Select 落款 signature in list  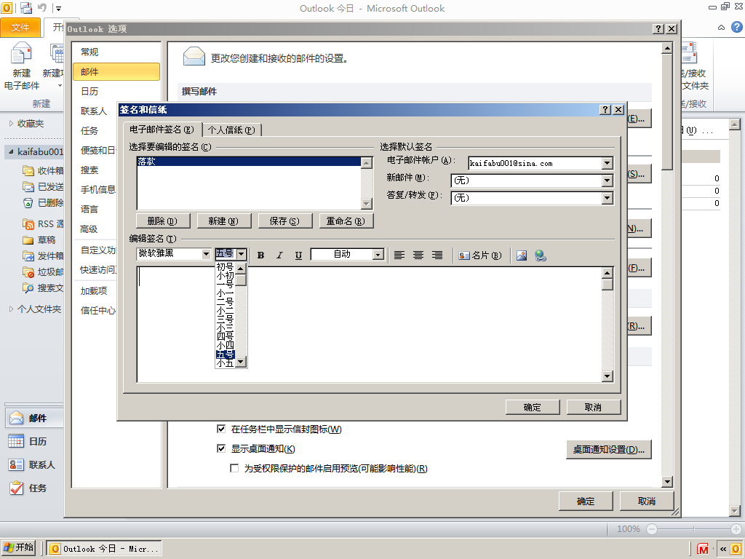click(249, 162)
